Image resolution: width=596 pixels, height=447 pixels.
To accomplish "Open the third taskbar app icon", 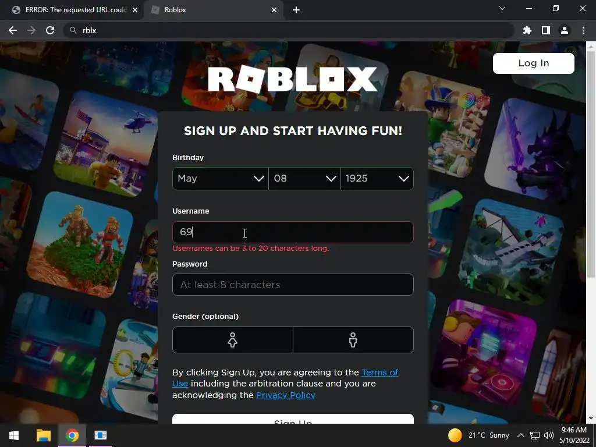I will (x=100, y=435).
